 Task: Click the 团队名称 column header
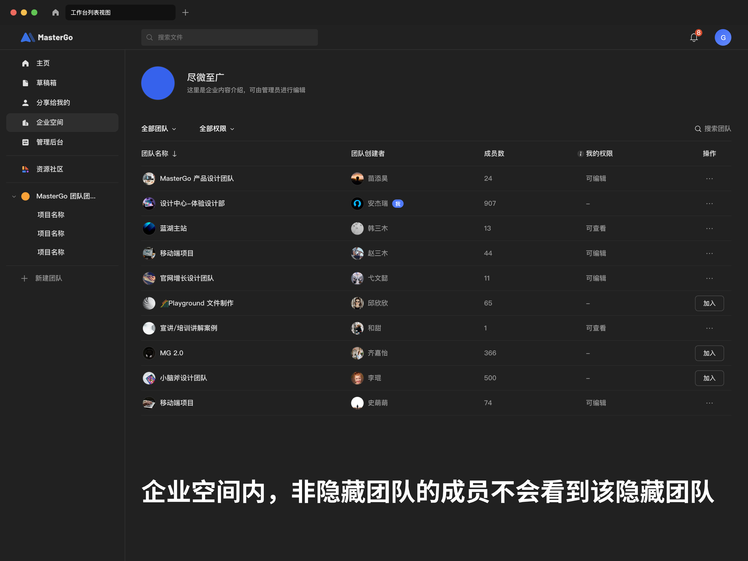155,153
